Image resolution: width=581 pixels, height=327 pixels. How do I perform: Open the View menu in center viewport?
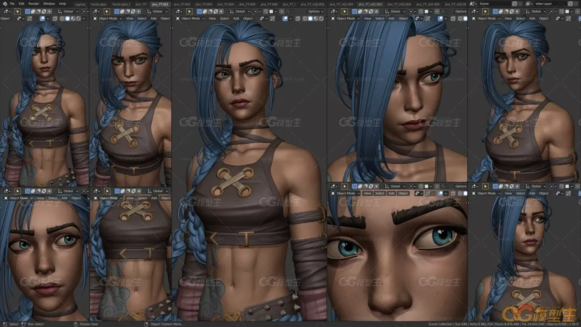[212, 19]
